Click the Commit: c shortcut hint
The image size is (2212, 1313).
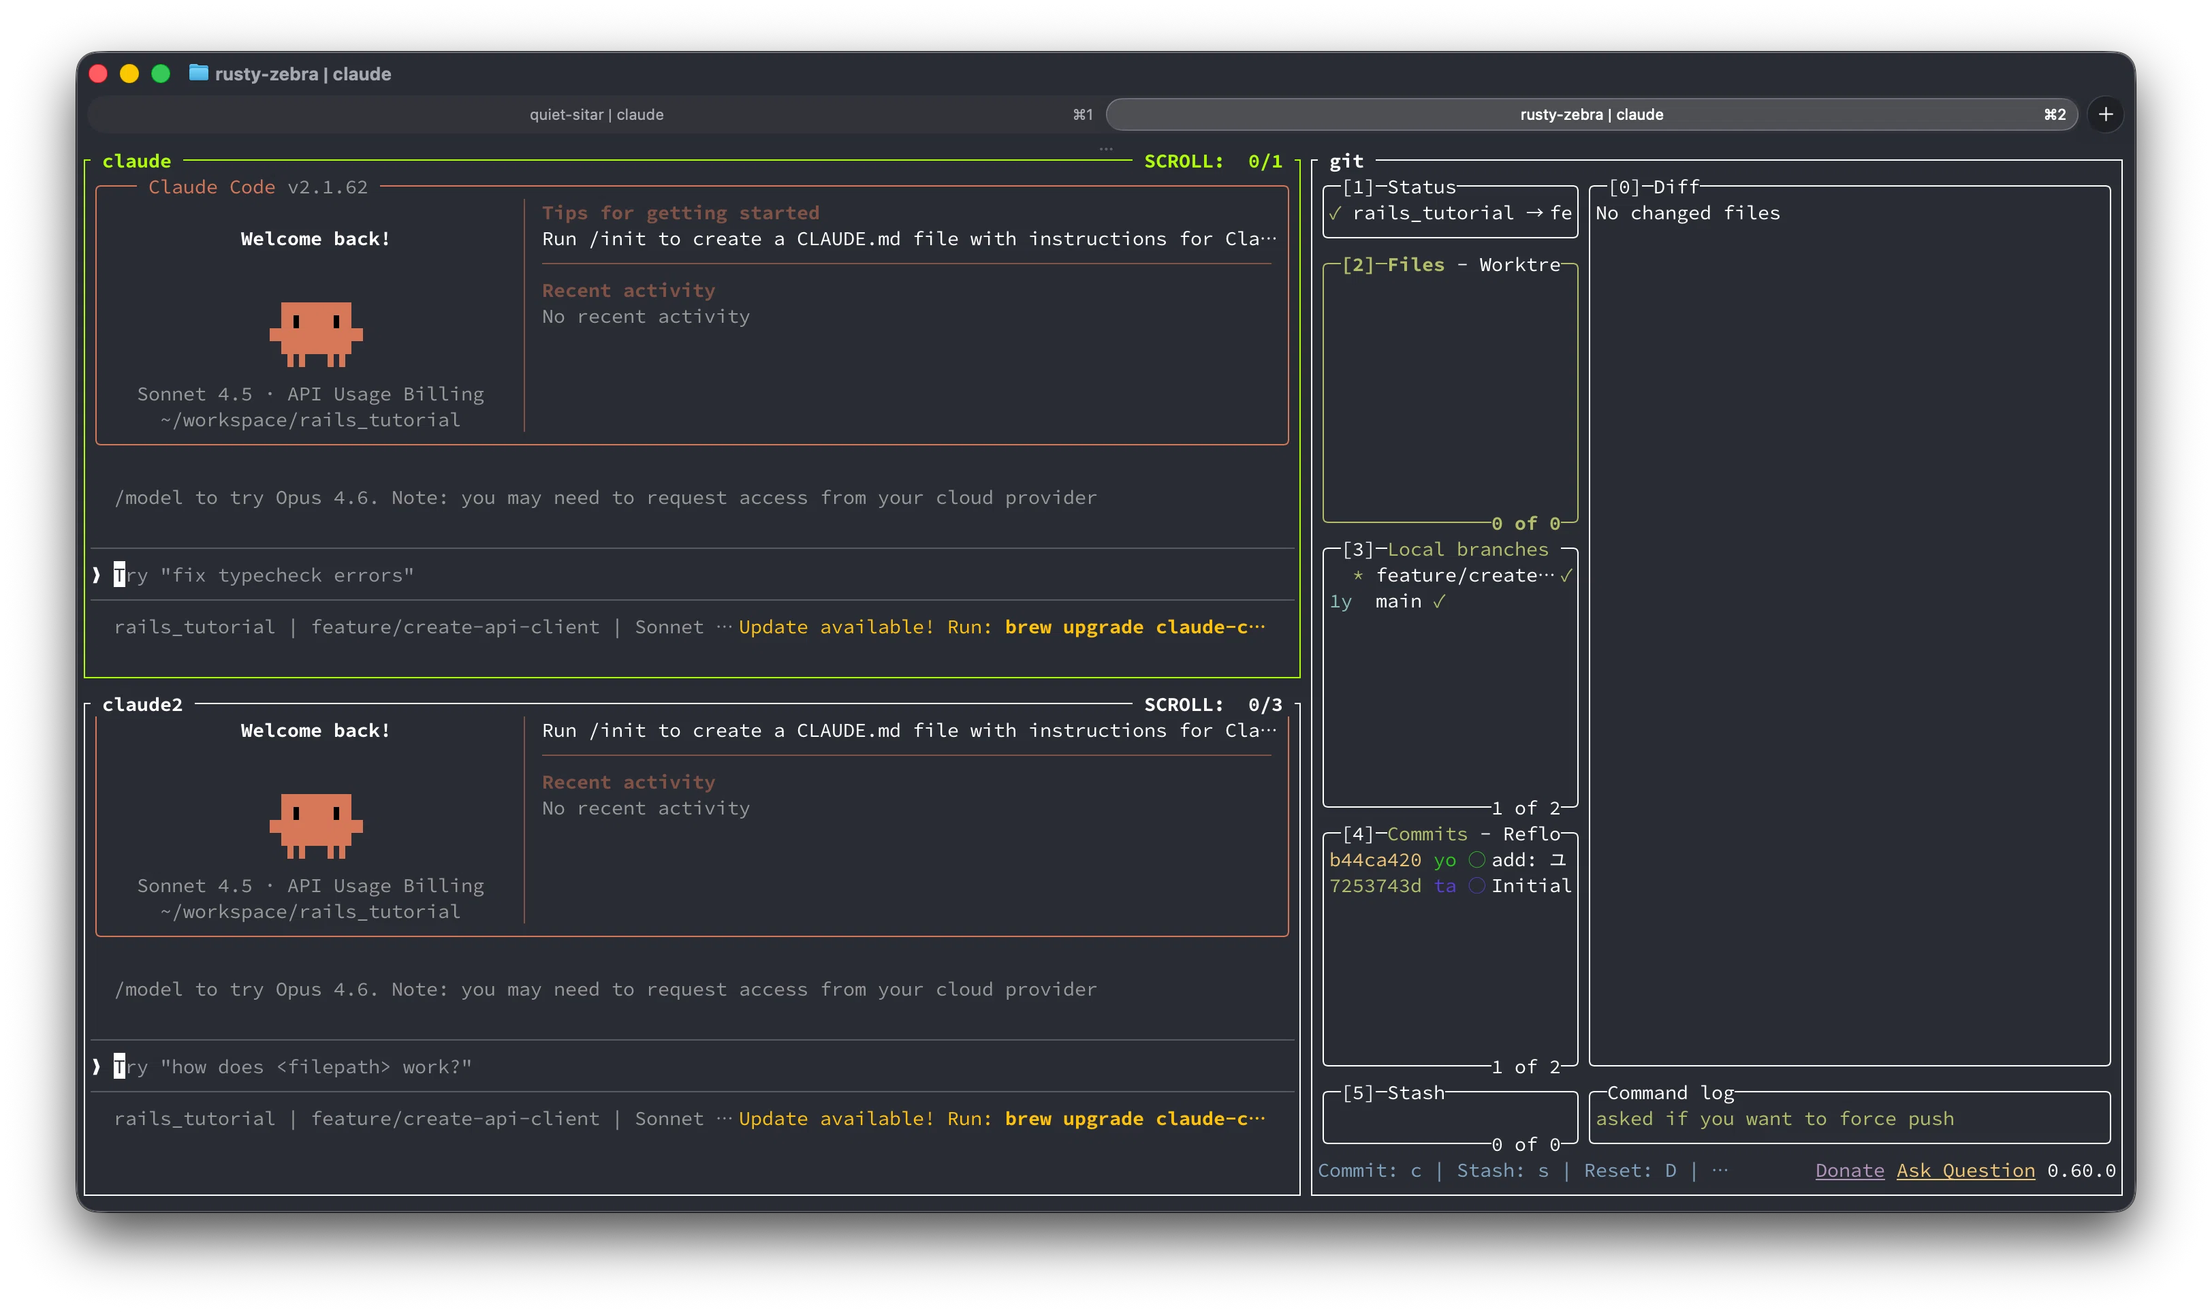[x=1370, y=1171]
